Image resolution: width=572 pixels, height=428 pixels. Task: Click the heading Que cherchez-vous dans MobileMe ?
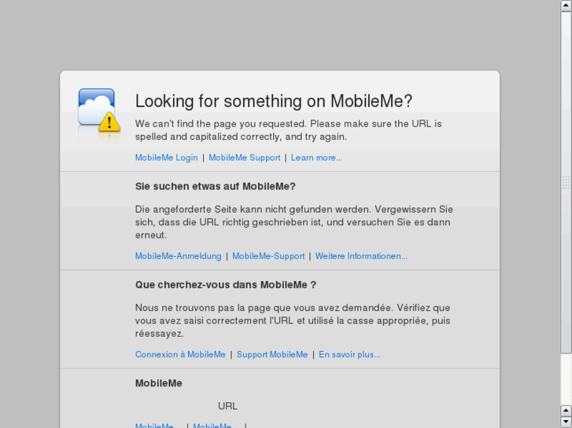[225, 285]
